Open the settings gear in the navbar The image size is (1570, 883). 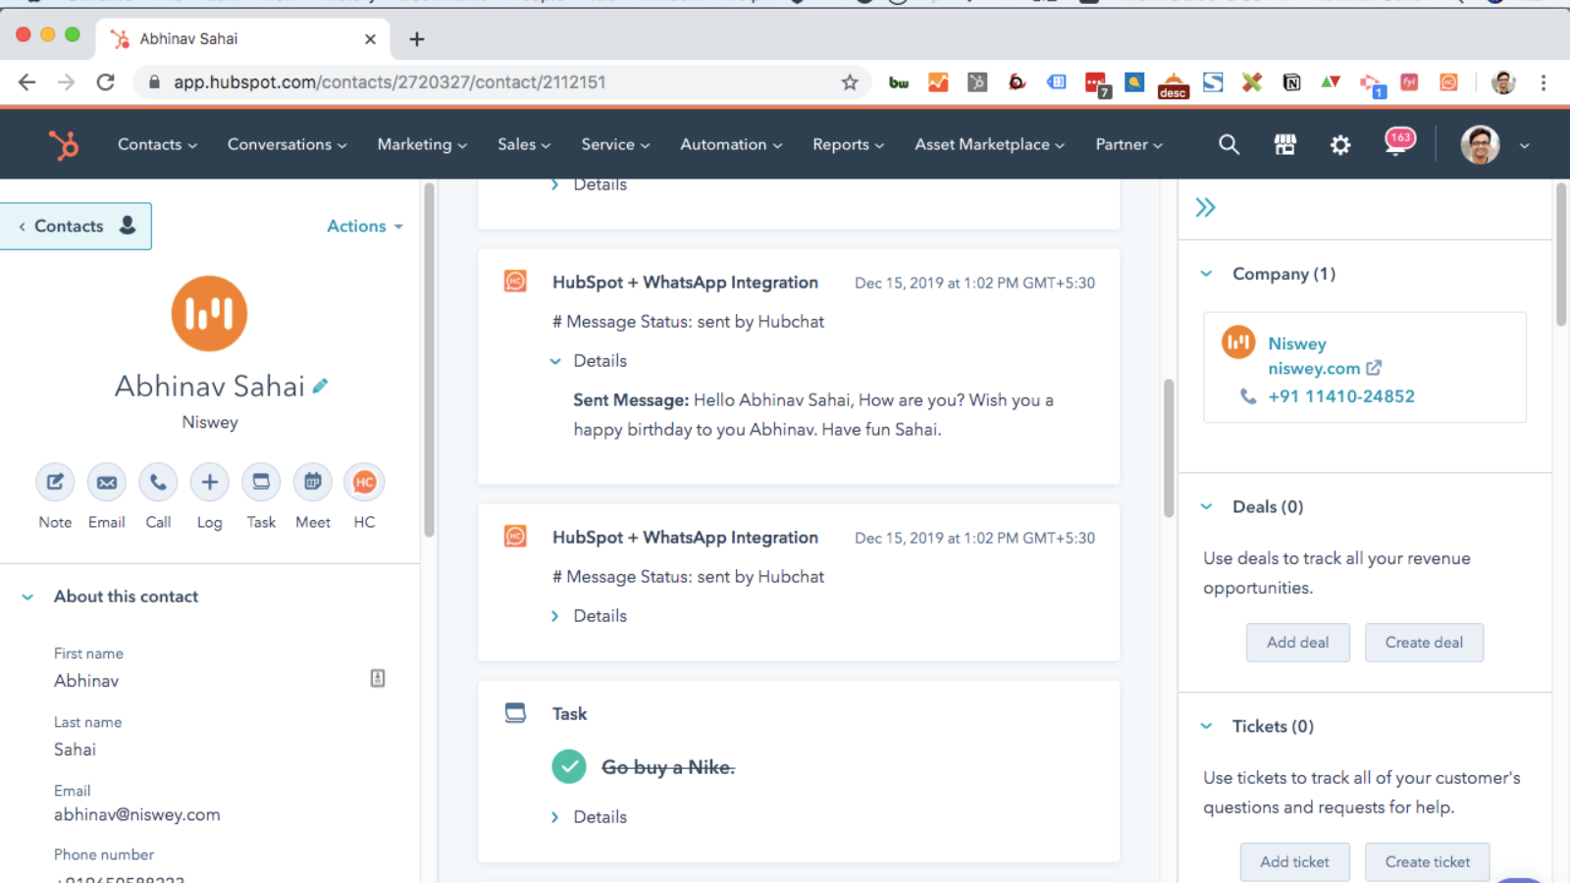pos(1339,144)
